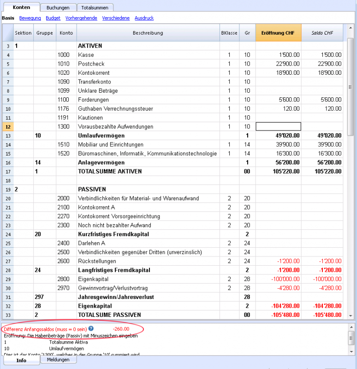
Task: Open the Vorhergehende view link
Action: point(81,18)
